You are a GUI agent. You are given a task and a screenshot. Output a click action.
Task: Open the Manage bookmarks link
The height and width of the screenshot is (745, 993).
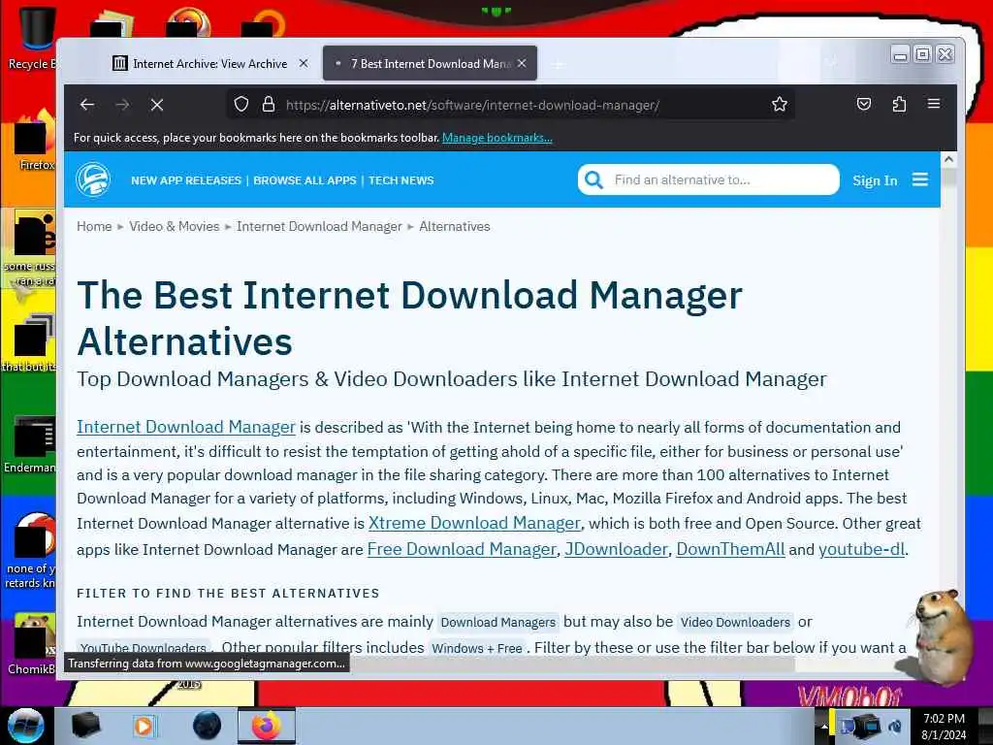click(497, 138)
